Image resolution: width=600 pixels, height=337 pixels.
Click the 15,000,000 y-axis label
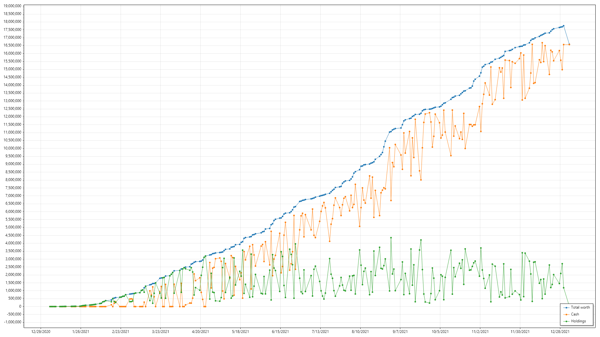click(12, 69)
